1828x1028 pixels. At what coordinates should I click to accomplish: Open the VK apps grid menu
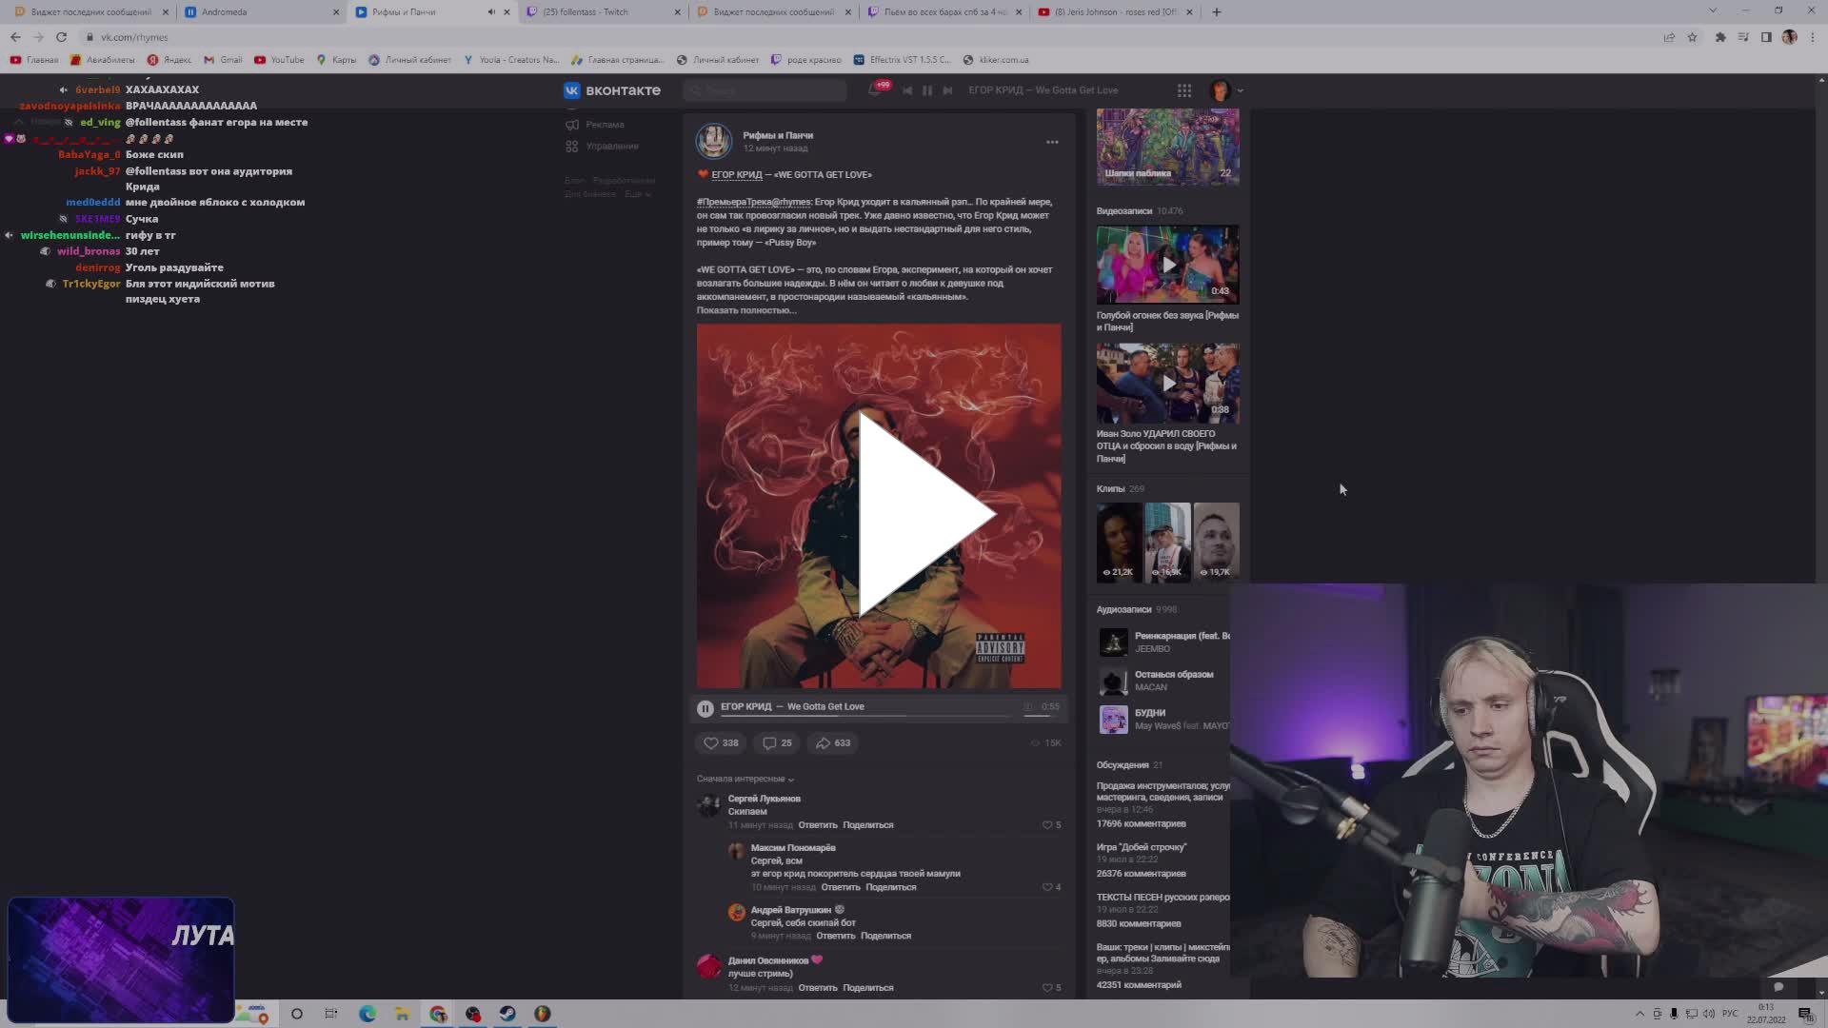1184,90
